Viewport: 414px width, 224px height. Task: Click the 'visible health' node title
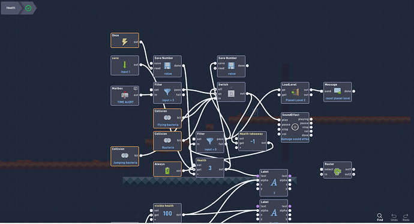(164, 206)
